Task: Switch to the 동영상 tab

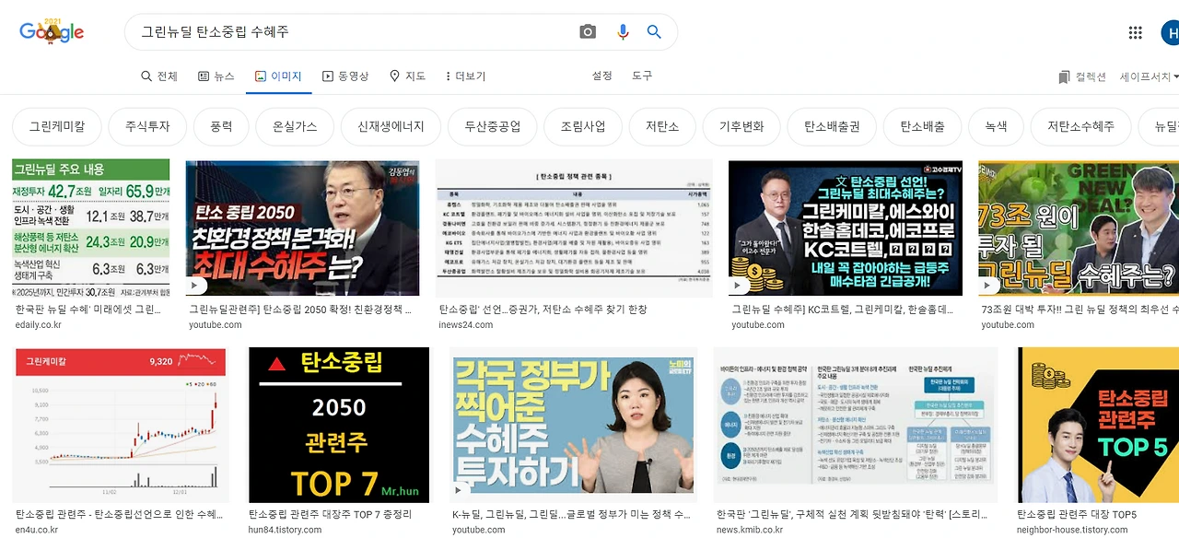Action: point(345,76)
